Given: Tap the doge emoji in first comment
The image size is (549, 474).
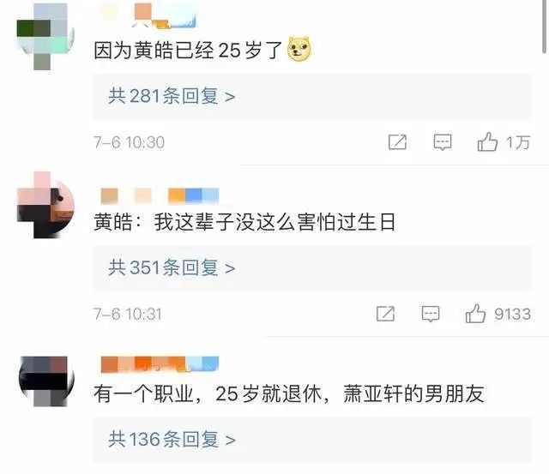Looking at the screenshot, I should coord(299,49).
